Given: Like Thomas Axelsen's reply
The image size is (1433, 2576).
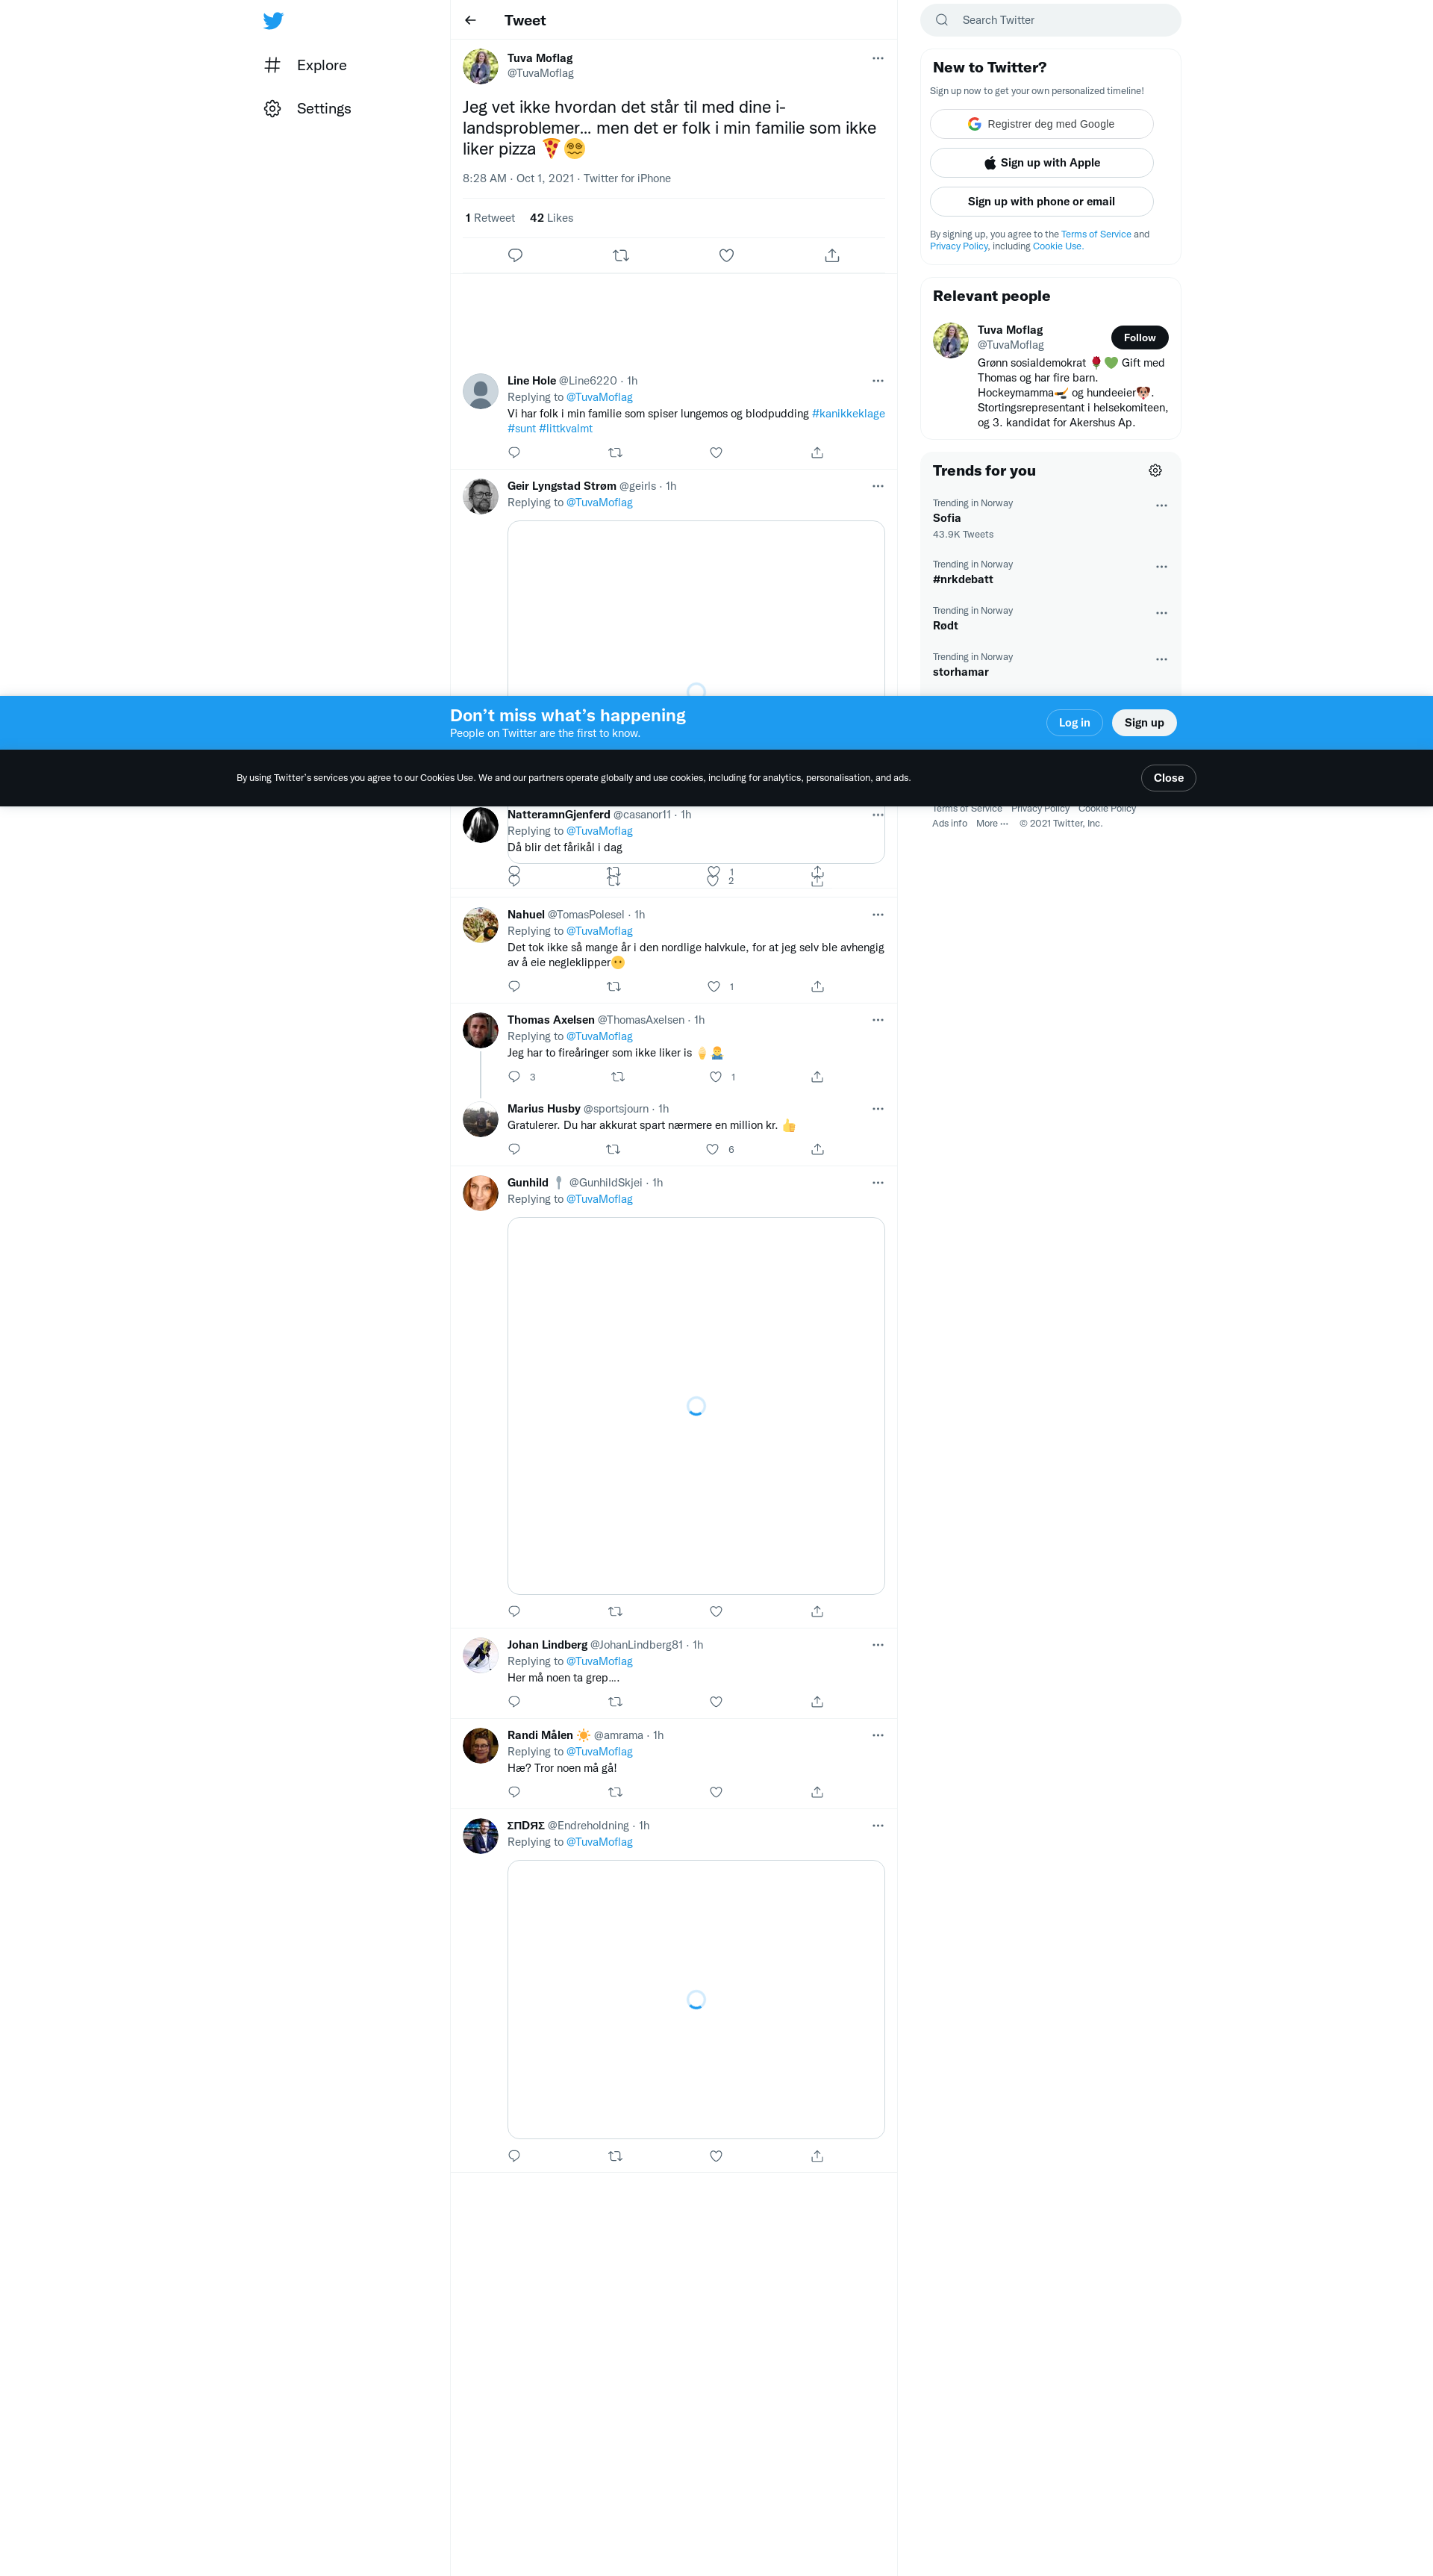Looking at the screenshot, I should 716,1077.
